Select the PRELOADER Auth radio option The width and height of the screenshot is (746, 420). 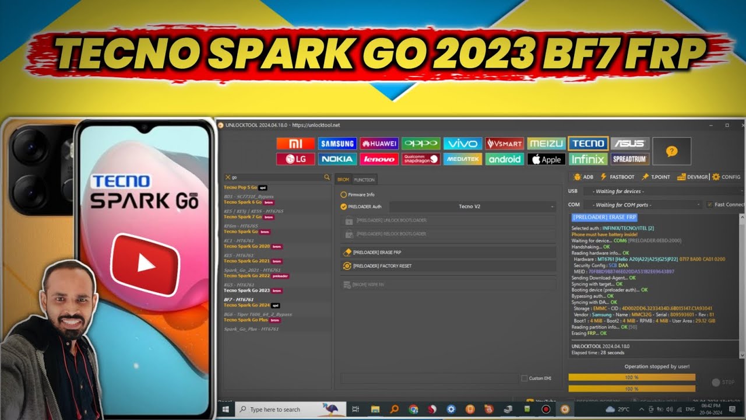[x=343, y=206]
